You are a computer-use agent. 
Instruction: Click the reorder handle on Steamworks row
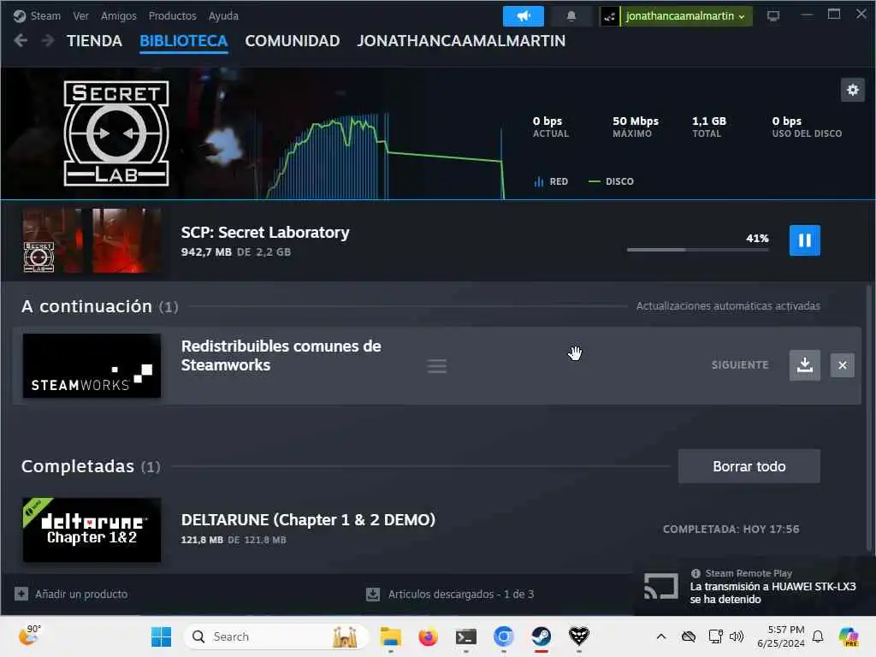(437, 366)
